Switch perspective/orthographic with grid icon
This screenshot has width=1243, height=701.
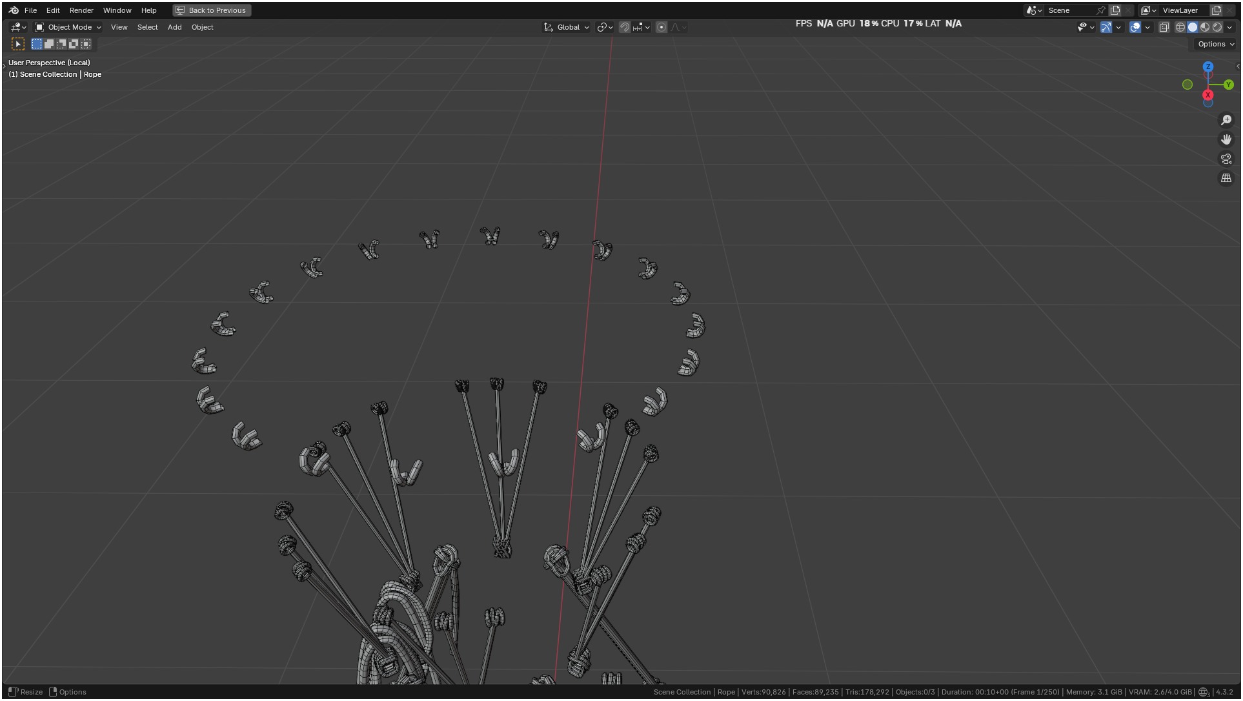[1226, 178]
